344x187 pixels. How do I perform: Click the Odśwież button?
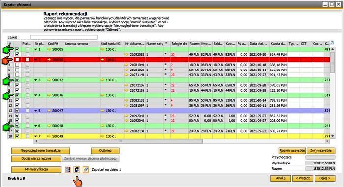pyautogui.click(x=105, y=151)
